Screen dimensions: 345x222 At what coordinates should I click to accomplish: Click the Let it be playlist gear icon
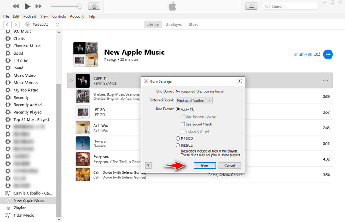[8, 60]
